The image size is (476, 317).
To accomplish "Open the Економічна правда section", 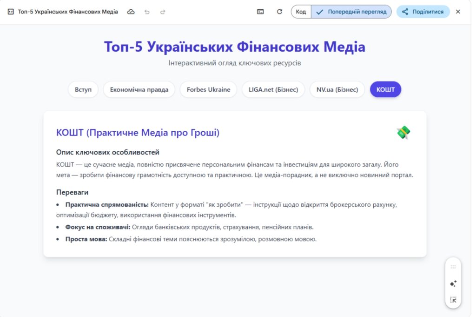I will (139, 89).
